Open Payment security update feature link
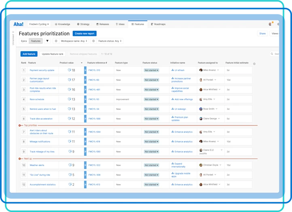 click(x=42, y=70)
